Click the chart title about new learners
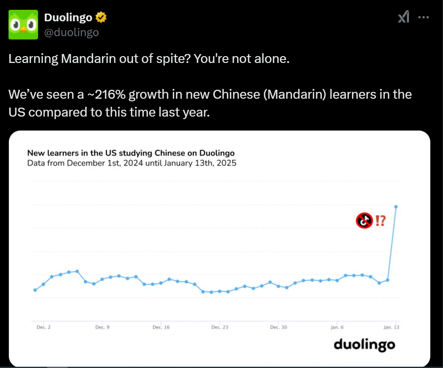Image resolution: width=443 pixels, height=368 pixels. pos(131,153)
